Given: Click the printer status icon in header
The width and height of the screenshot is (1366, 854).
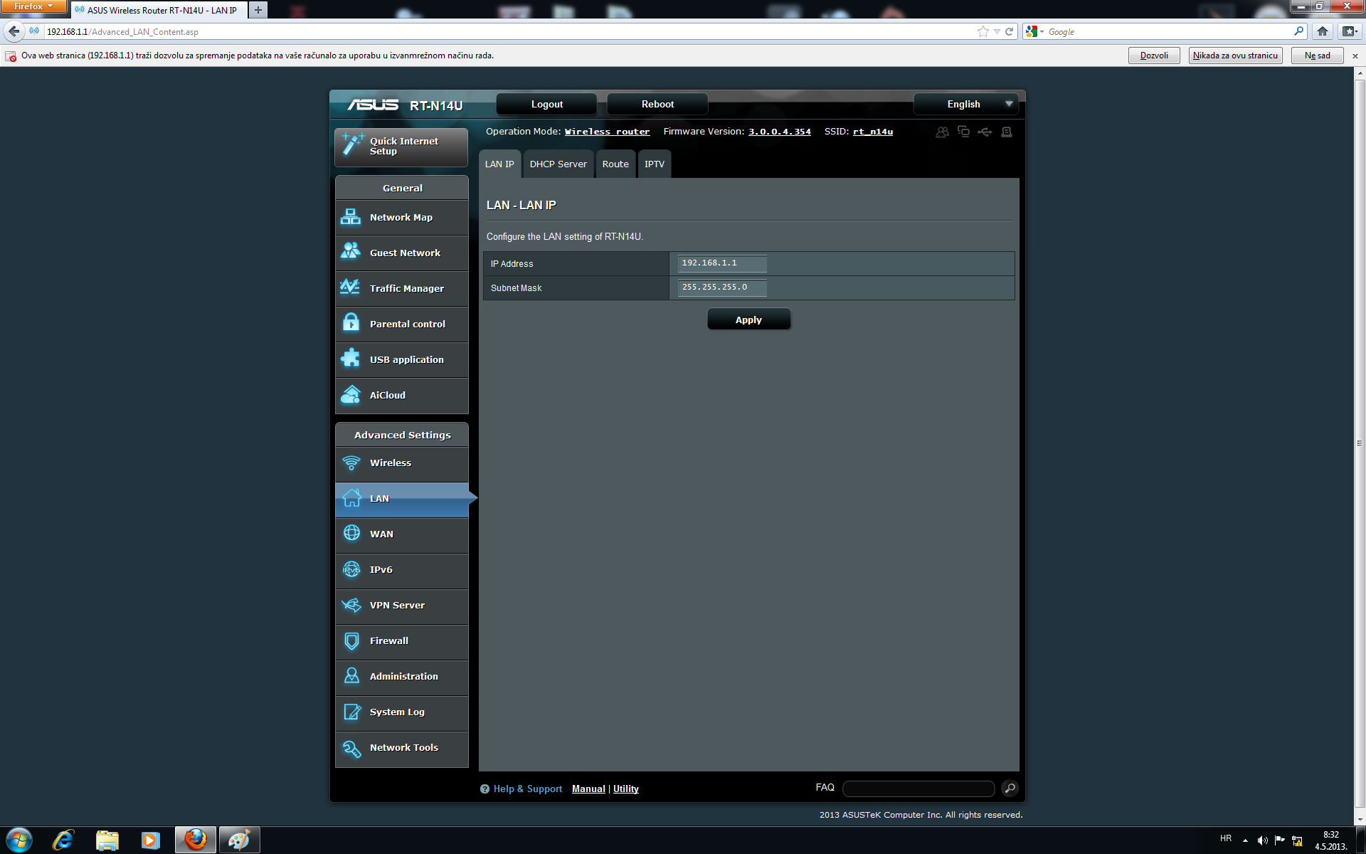Looking at the screenshot, I should pyautogui.click(x=1006, y=132).
